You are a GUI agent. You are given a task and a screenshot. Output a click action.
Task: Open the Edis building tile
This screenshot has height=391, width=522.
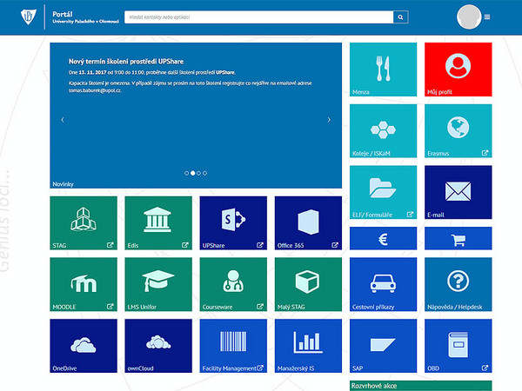coord(158,223)
